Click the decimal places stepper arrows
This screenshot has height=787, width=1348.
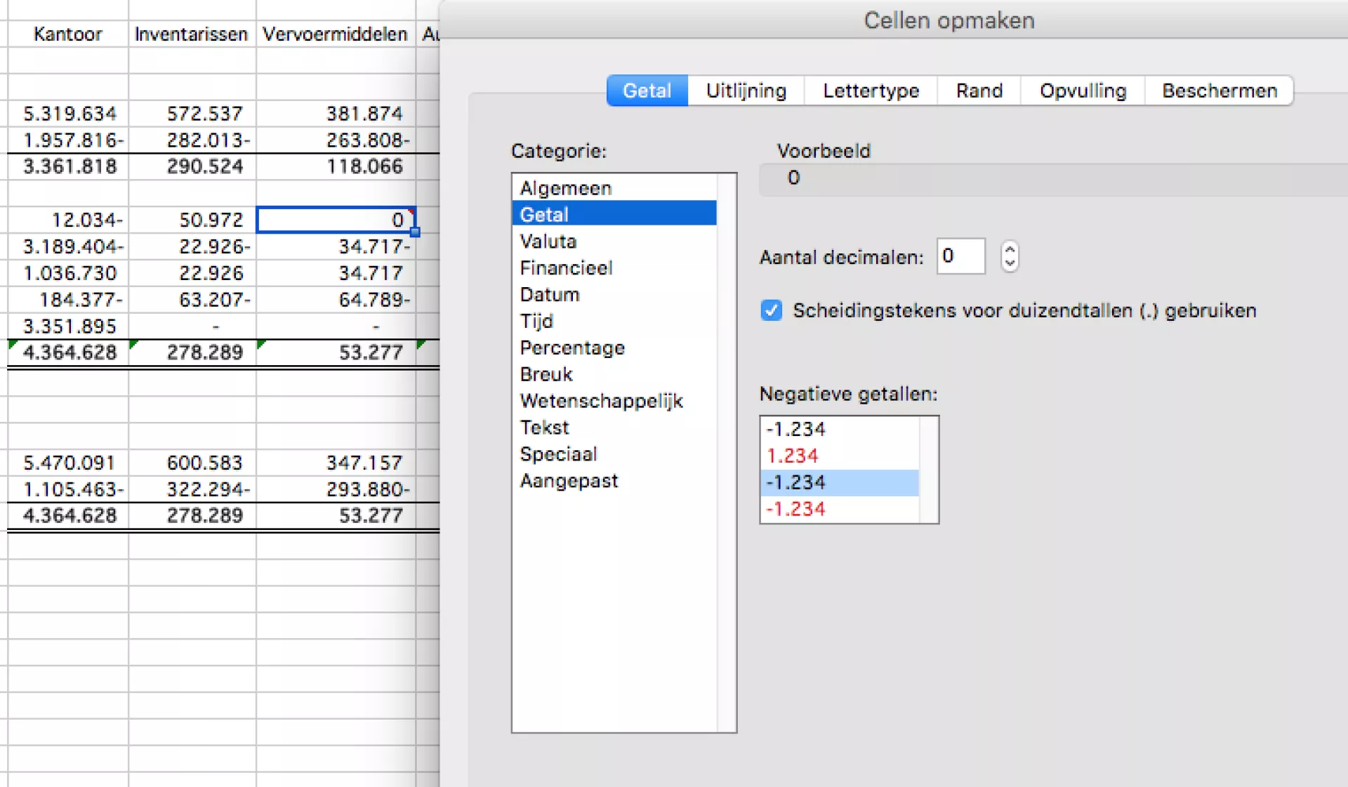[1010, 256]
